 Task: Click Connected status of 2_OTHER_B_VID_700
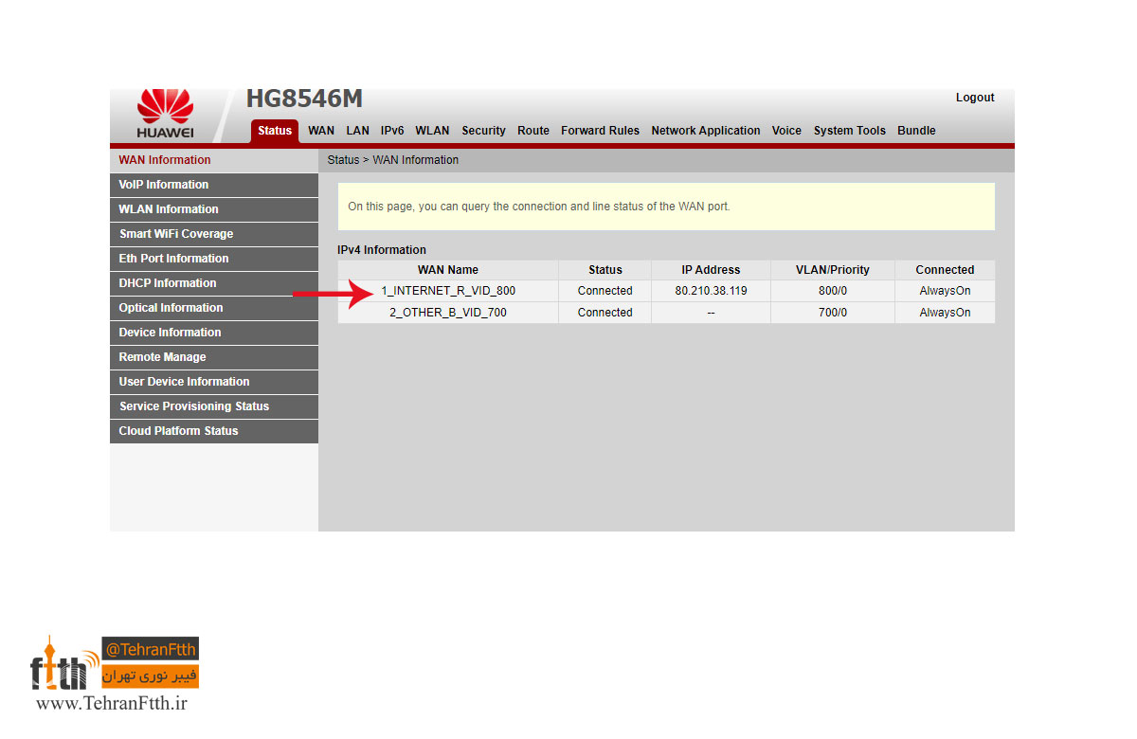pyautogui.click(x=605, y=313)
